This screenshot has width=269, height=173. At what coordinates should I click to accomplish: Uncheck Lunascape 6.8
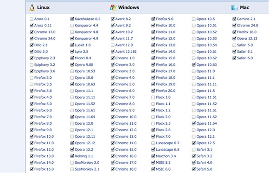point(153,149)
